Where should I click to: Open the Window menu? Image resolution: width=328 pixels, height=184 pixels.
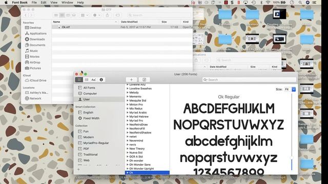tap(67, 3)
